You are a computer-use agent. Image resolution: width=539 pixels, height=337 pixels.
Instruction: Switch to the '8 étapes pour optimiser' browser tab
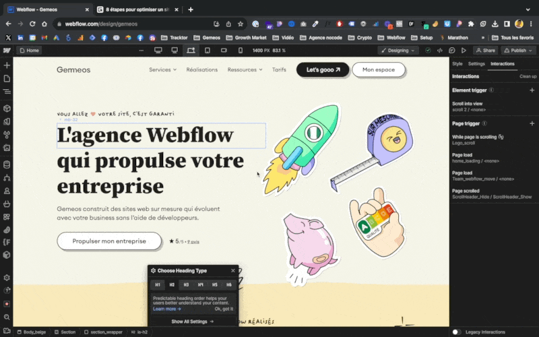[x=137, y=9]
